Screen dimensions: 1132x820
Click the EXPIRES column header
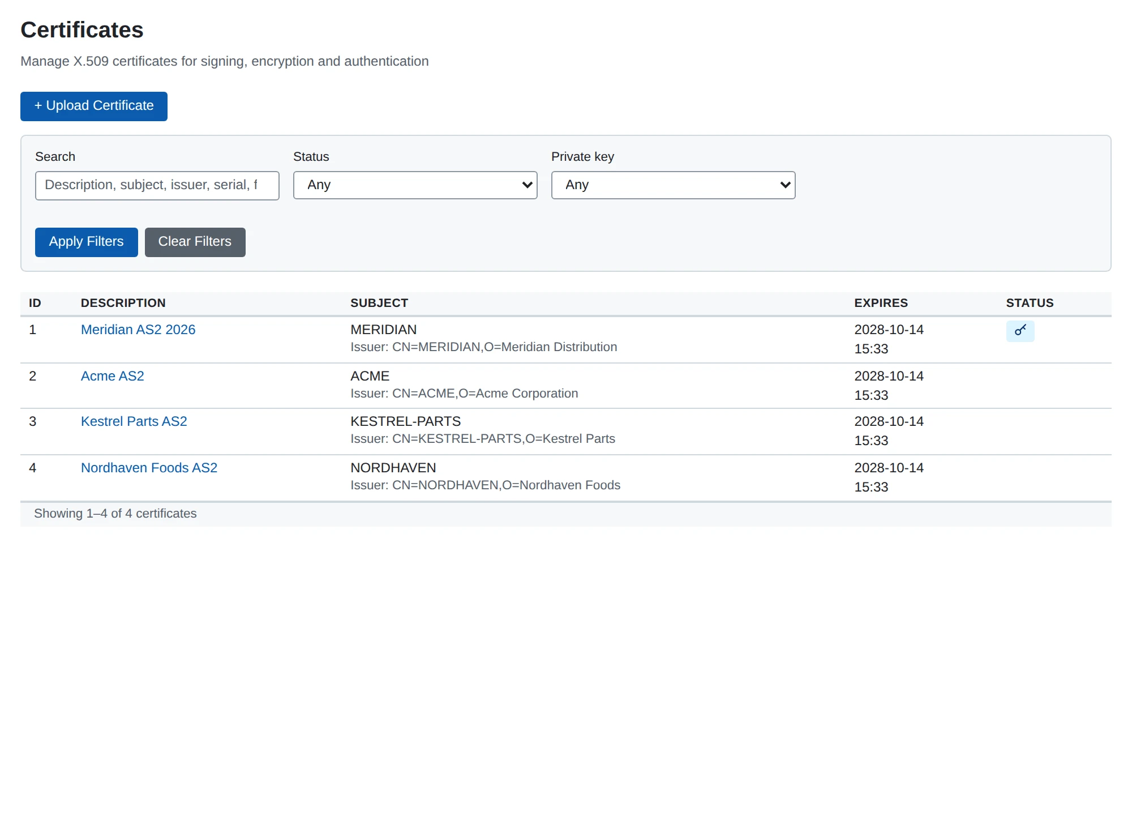click(x=881, y=303)
